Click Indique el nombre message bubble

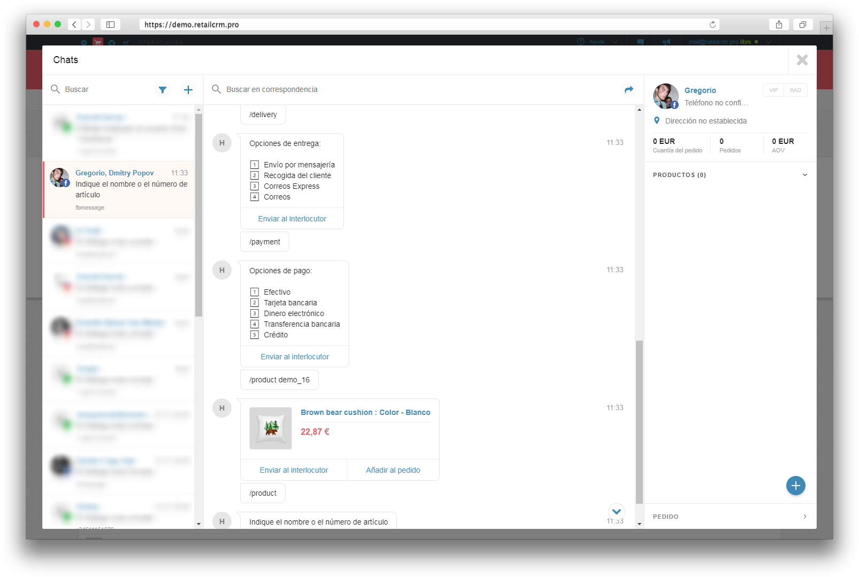[x=318, y=521]
